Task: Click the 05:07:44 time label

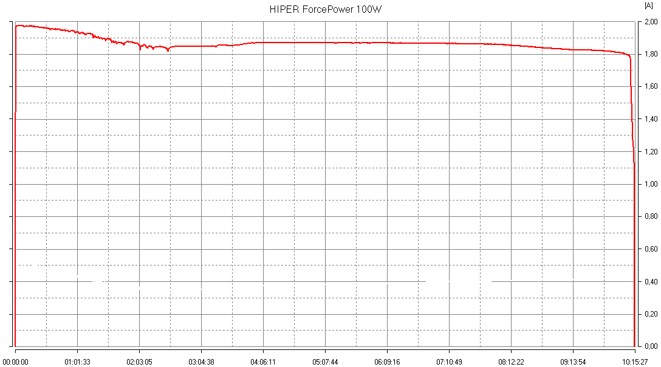Action: (x=325, y=362)
